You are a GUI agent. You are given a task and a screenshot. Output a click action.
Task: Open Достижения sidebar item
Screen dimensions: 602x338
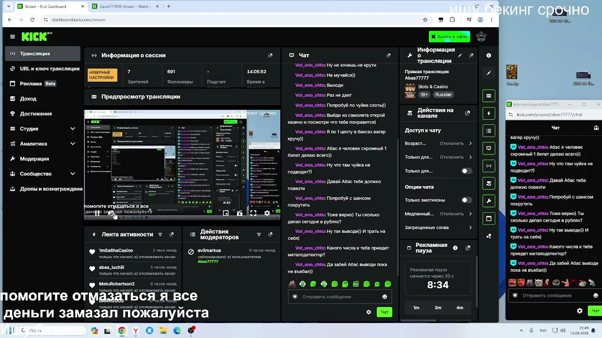(42, 114)
